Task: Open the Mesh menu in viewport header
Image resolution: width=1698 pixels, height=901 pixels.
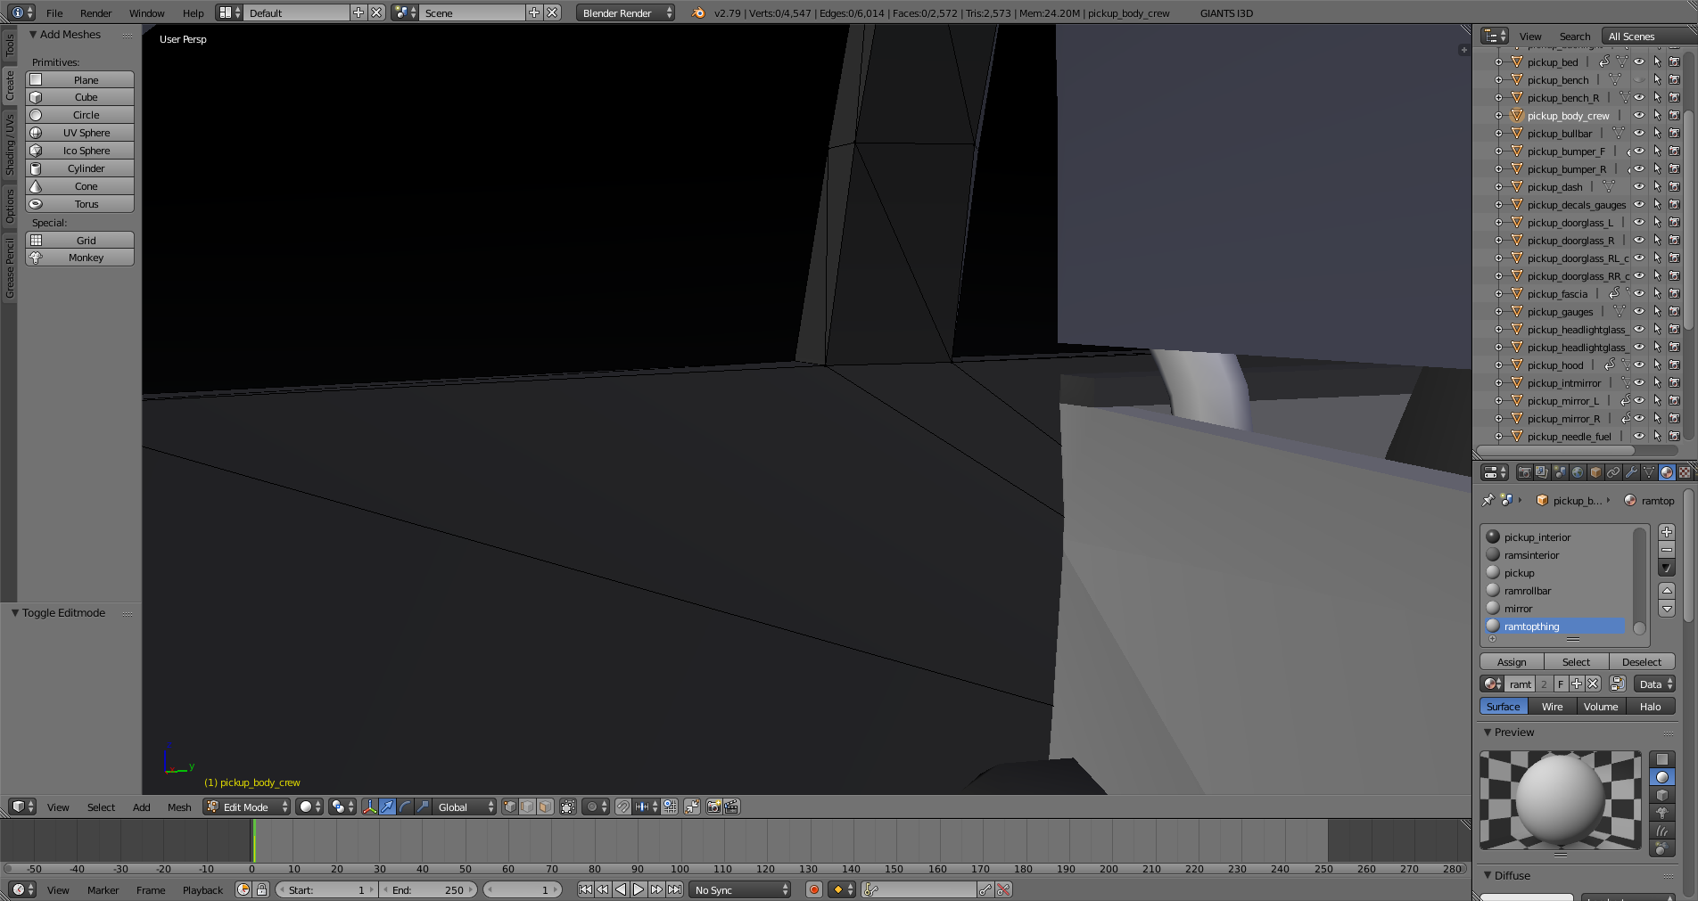Action: [x=179, y=807]
